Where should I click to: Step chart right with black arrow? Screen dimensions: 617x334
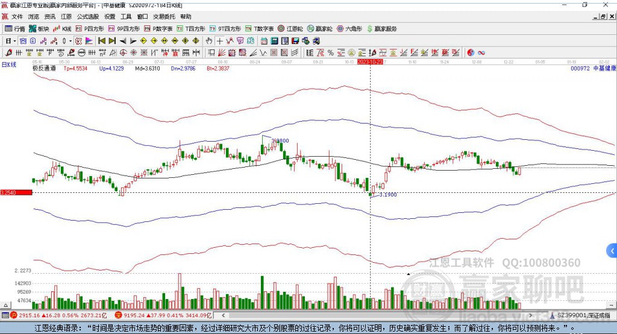click(133, 41)
